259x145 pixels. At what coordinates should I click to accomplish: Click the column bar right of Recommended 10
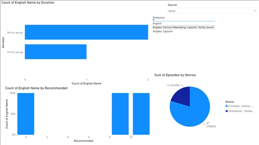pyautogui.click(x=141, y=114)
